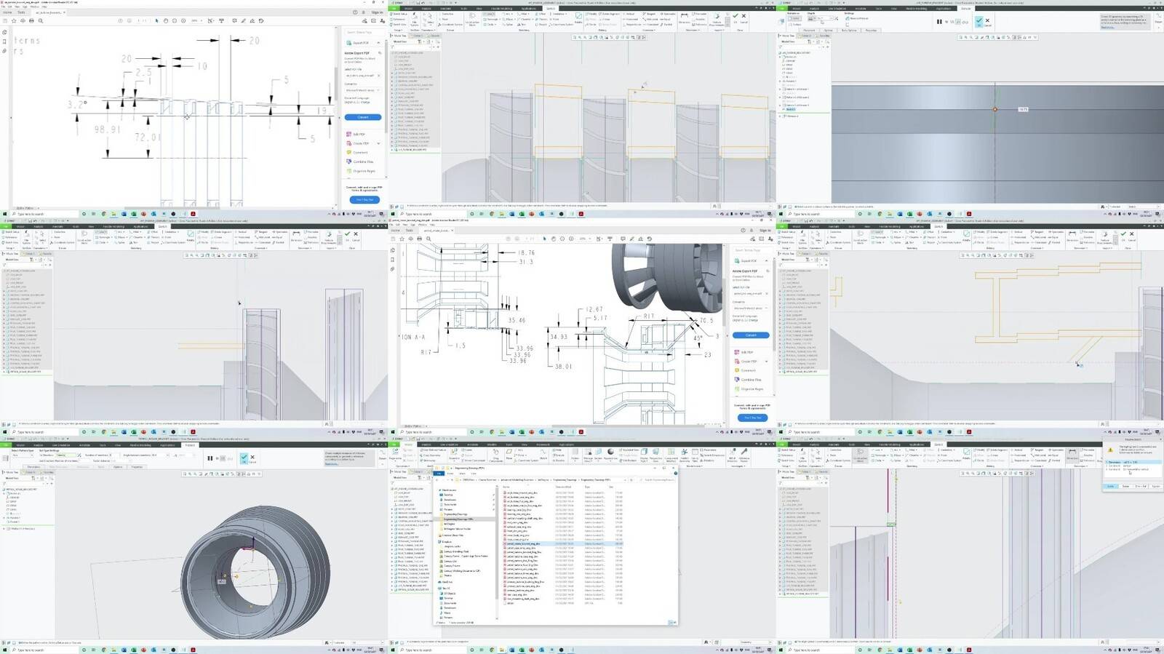Open Share tab in File Explorer window
This screenshot has height=654, width=1164.
pos(462,474)
